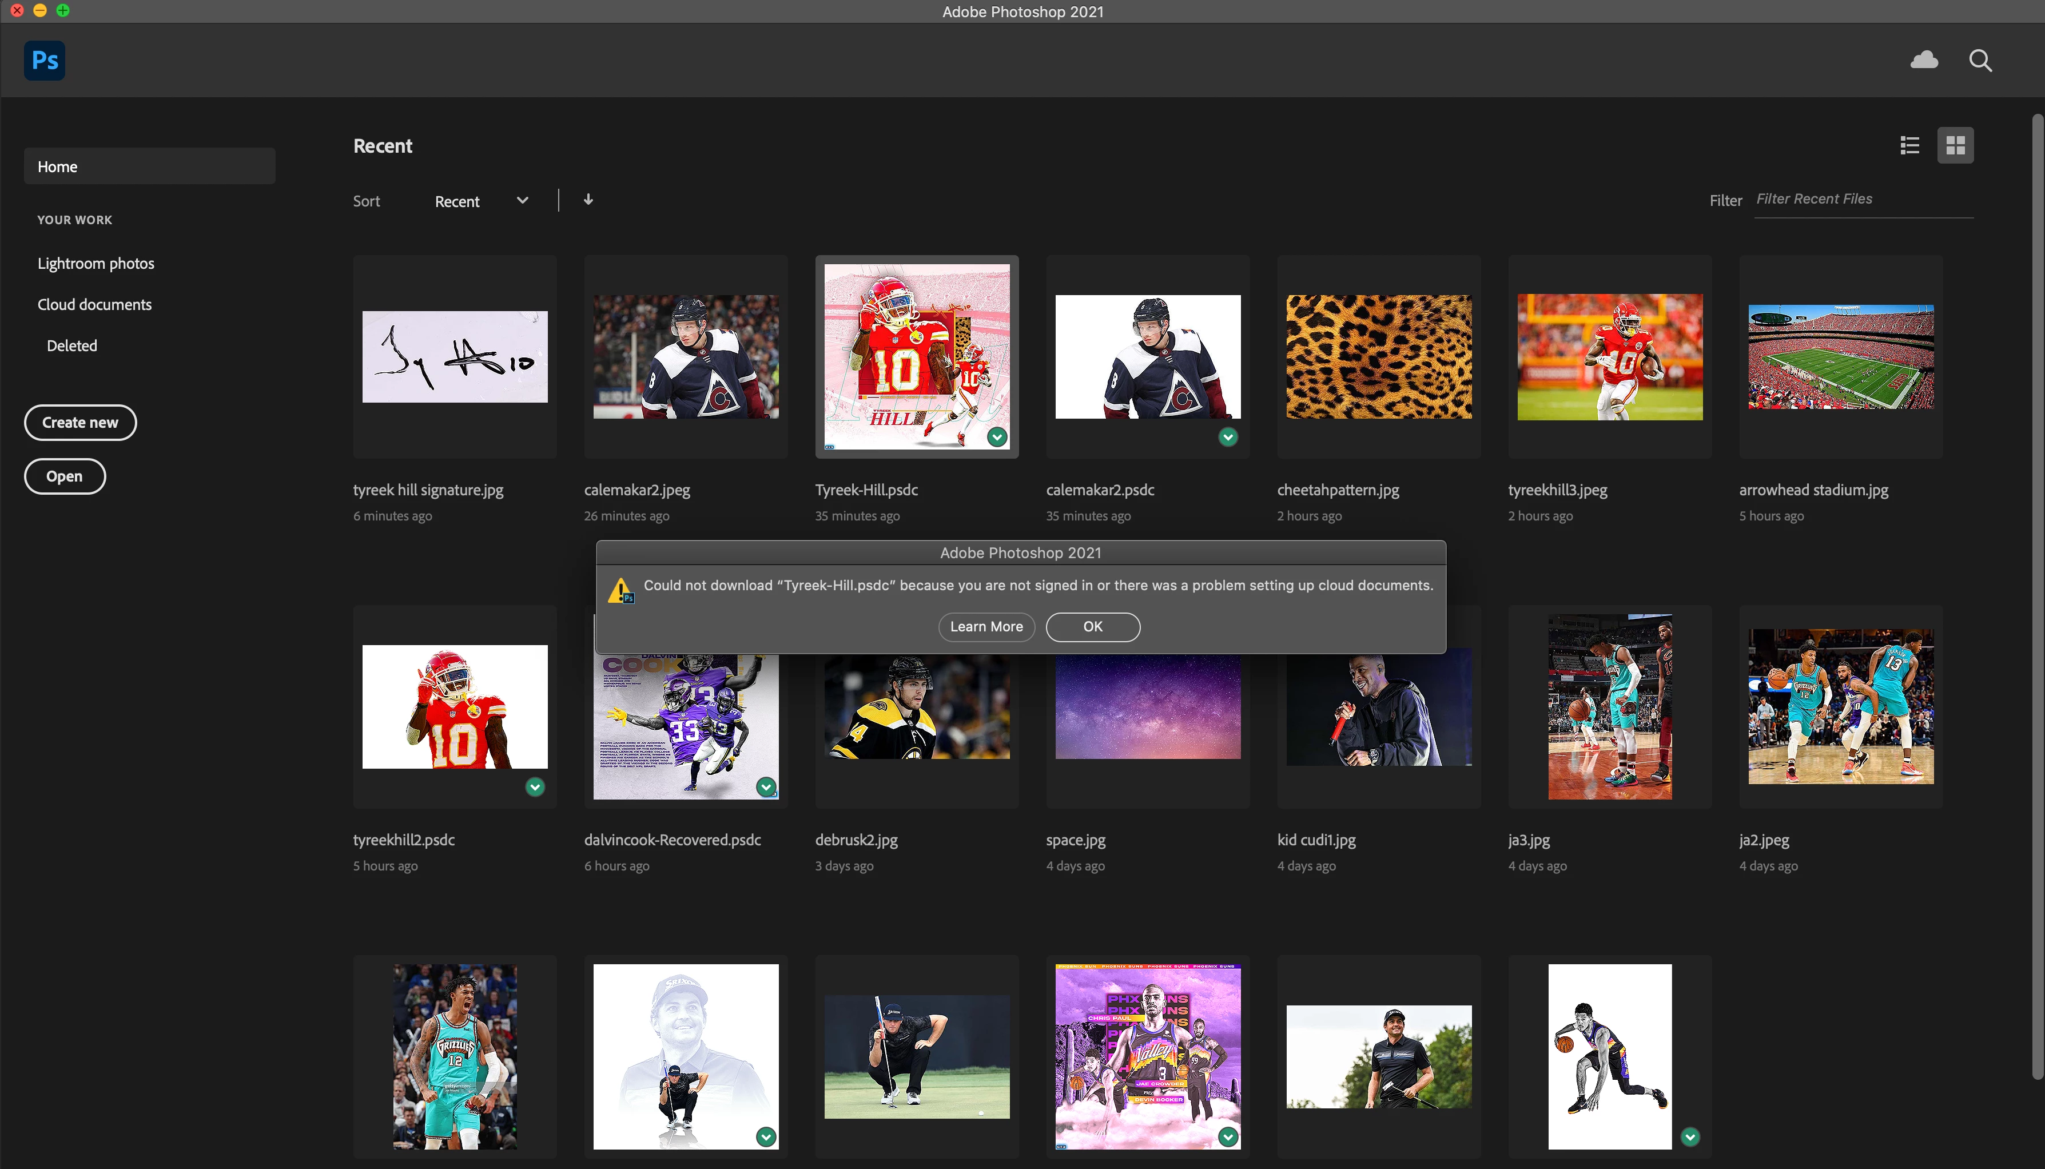Click the Create new button
Screen dimensions: 2045x1169
79,422
